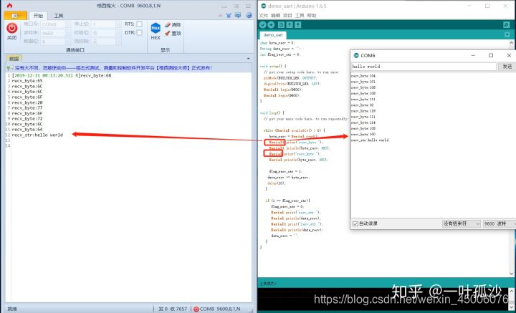The height and width of the screenshot is (313, 516).
Task: Toggle the RTS checkbox
Action: [139, 24]
